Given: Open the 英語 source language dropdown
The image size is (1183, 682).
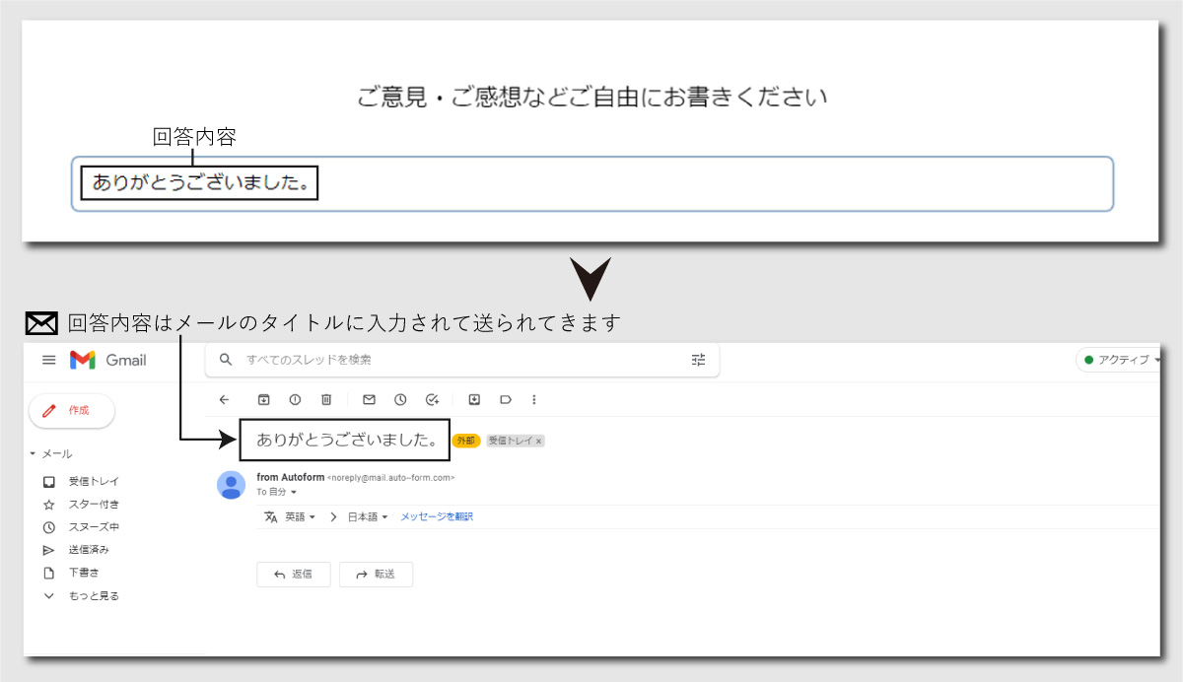Looking at the screenshot, I should (x=300, y=516).
